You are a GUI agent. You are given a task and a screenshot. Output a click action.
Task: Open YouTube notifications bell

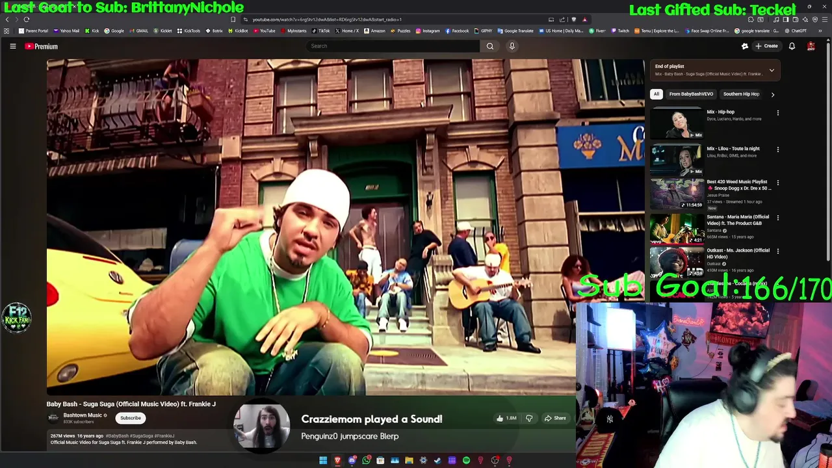pyautogui.click(x=792, y=46)
